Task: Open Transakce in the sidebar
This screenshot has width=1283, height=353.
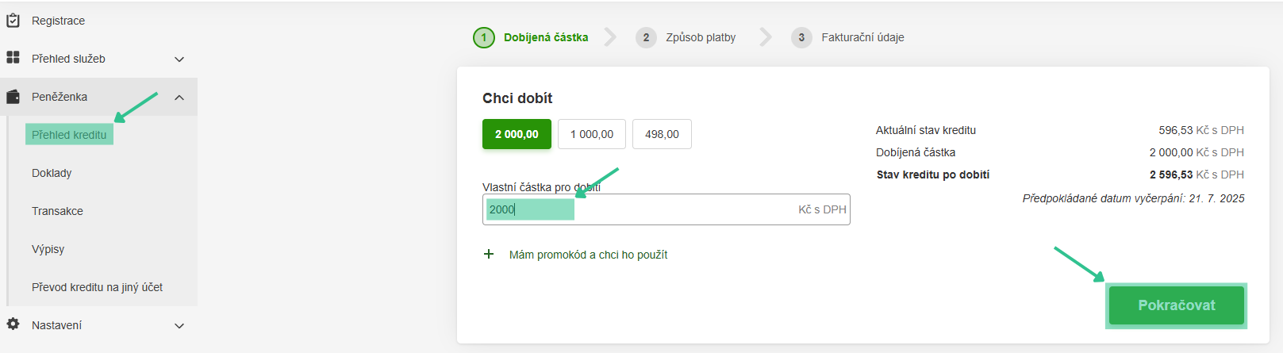Action: coord(57,211)
